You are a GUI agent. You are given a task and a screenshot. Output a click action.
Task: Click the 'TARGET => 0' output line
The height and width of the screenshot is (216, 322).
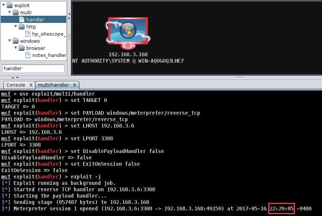point(18,106)
